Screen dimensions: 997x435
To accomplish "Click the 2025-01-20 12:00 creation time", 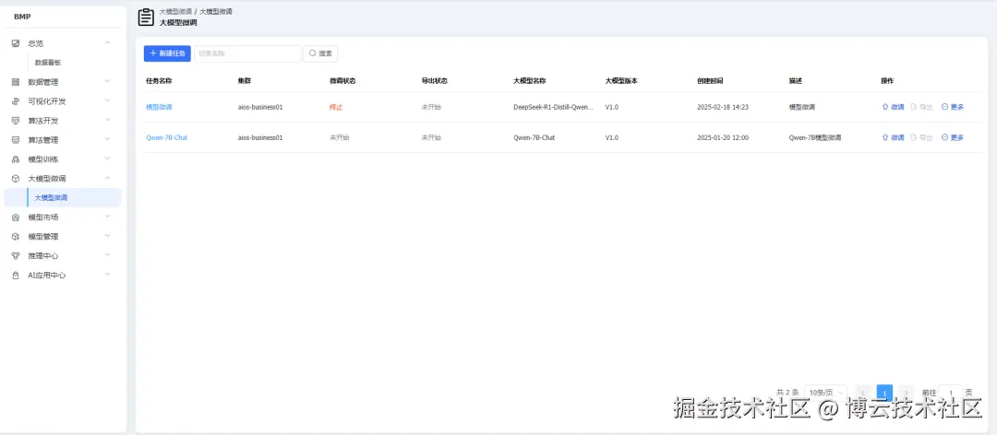I will pyautogui.click(x=722, y=138).
